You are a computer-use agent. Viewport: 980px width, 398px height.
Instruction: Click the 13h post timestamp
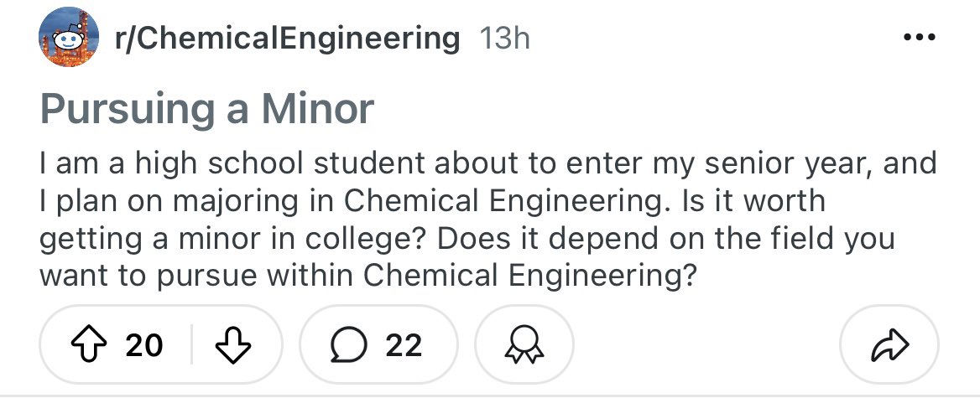(x=504, y=39)
